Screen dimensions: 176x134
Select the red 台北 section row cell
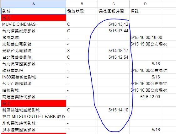[x=34, y=18]
